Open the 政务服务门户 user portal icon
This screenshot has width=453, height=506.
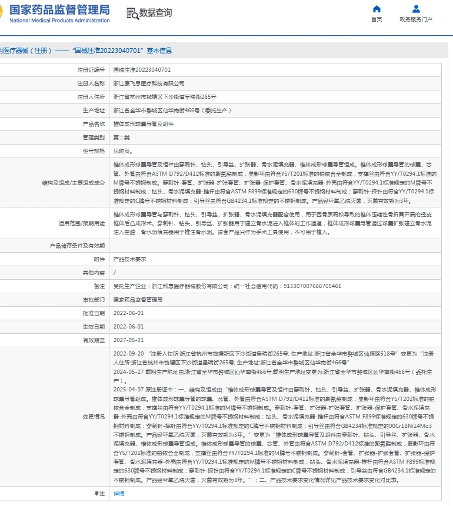[x=416, y=9]
